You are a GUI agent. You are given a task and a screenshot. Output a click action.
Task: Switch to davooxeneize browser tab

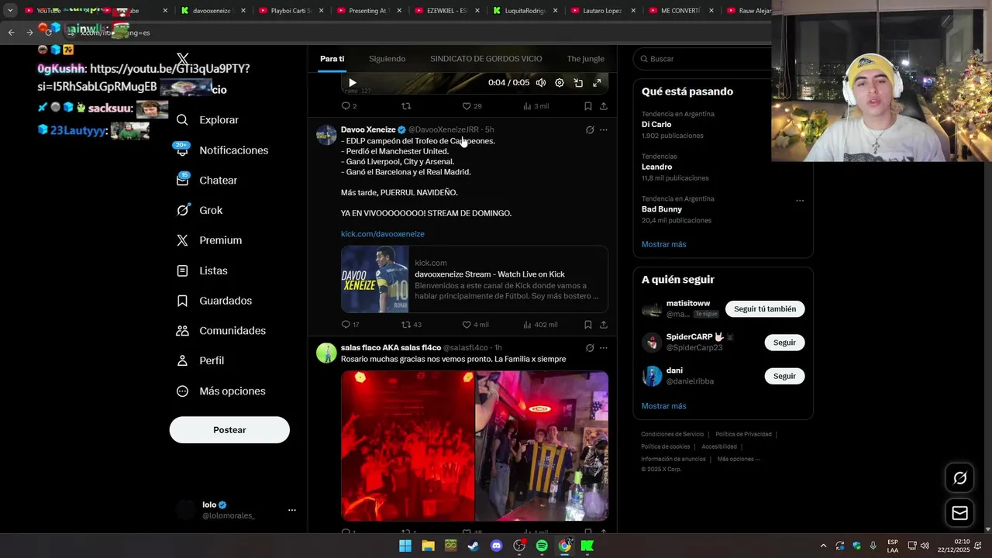click(212, 11)
